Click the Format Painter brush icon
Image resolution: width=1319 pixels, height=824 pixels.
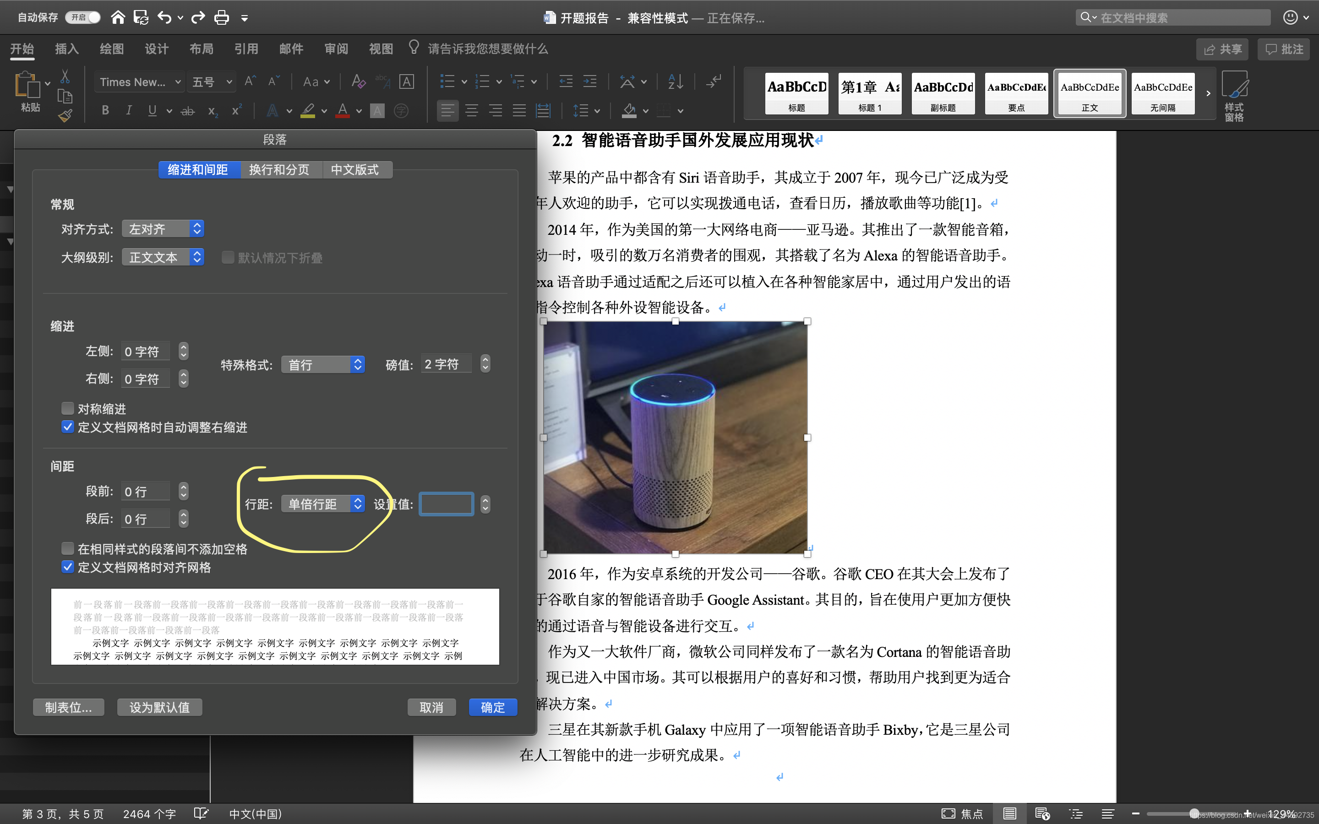tap(65, 115)
